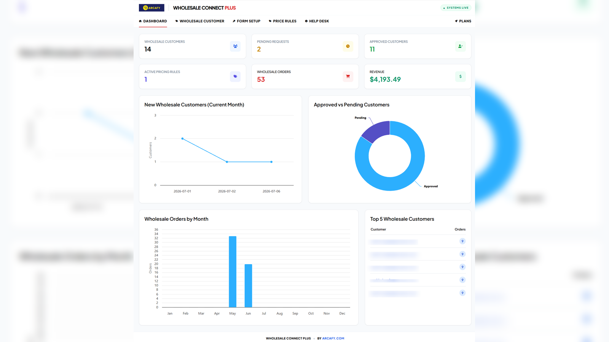Click the 2026-07-01 point on line chart
The width and height of the screenshot is (609, 342).
click(182, 139)
